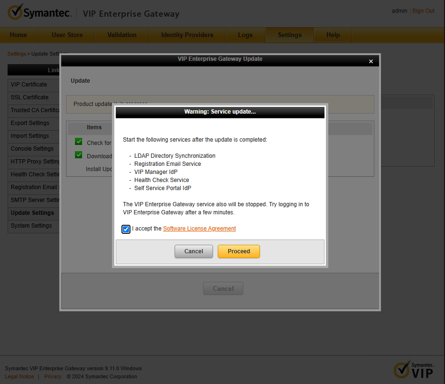Viewport: 445px width, 384px height.
Task: Open the Home menu tab
Action: tap(19, 35)
